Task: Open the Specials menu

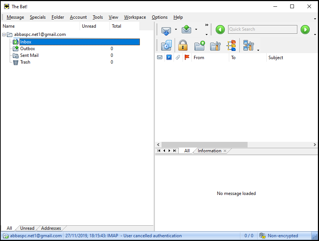Action: [38, 17]
